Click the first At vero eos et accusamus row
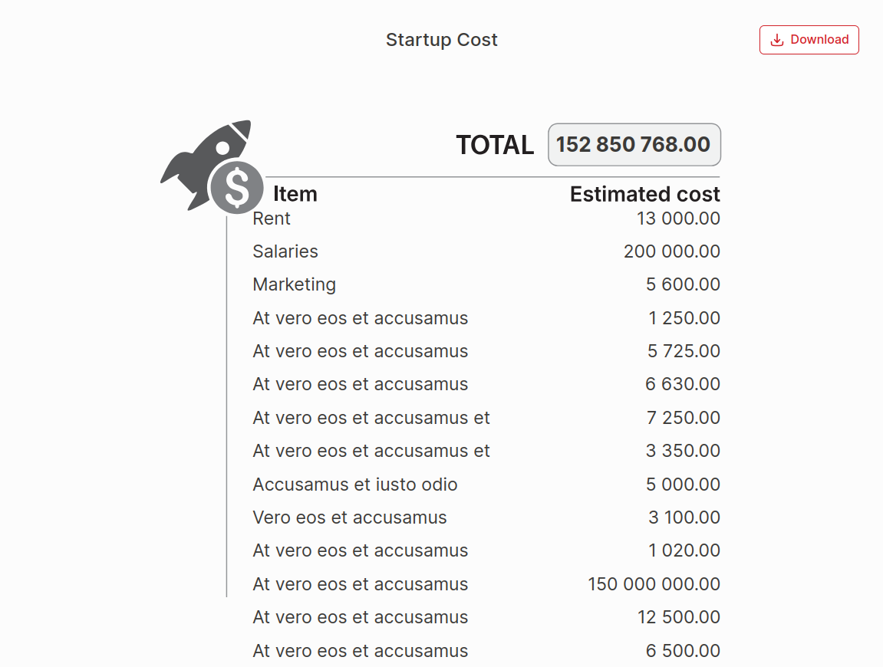Viewport: 883px width, 667px height. pyautogui.click(x=360, y=317)
